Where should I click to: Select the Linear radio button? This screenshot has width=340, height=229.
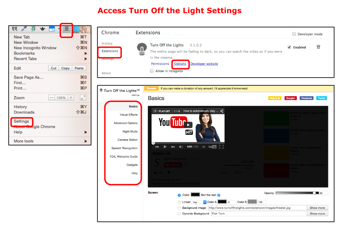179,202
